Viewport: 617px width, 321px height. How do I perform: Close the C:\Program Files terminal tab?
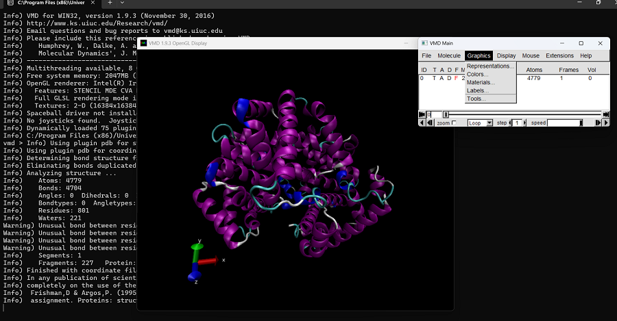pos(93,3)
